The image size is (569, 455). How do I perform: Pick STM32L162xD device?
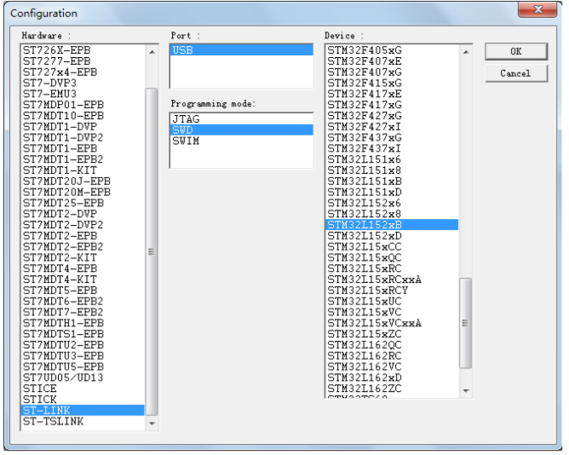click(392, 377)
